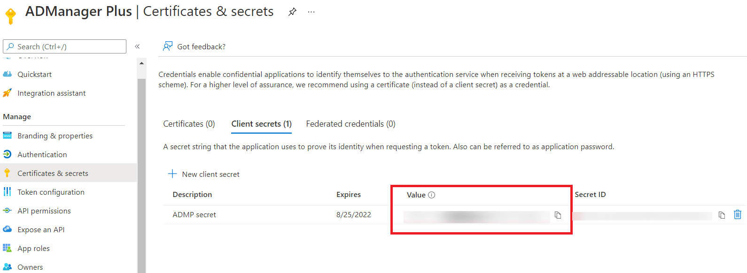Image resolution: width=747 pixels, height=273 pixels.
Task: Switch to the Certificates (0) tab
Action: click(189, 124)
